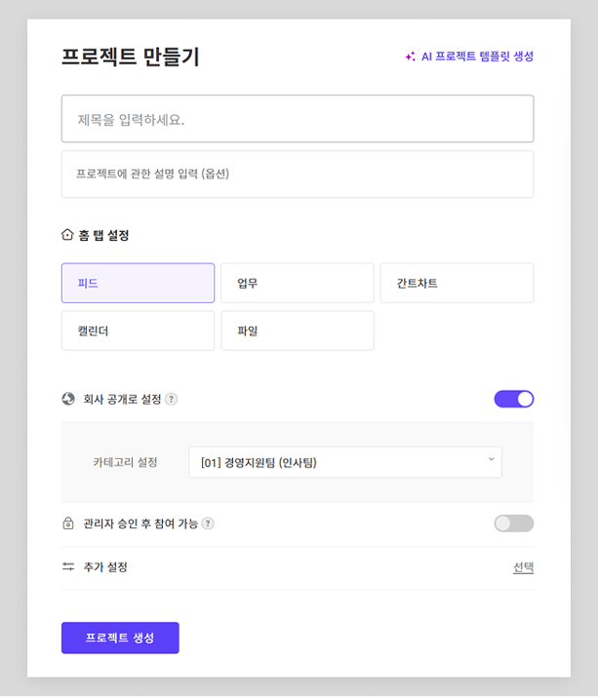598x699 pixels.
Task: Open AI 프로젝트 템플릿 생성 link
Action: click(x=477, y=57)
